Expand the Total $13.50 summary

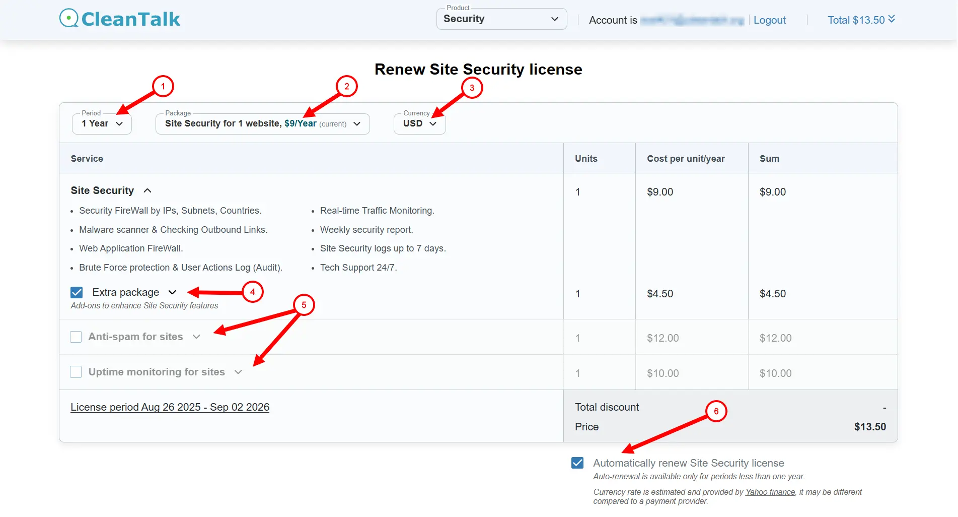click(x=861, y=20)
